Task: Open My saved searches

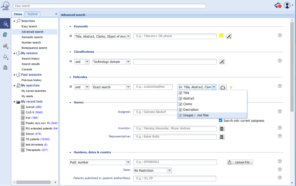Action: click(x=34, y=91)
